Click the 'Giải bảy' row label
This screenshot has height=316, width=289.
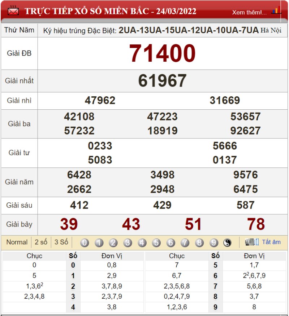coord(19,224)
